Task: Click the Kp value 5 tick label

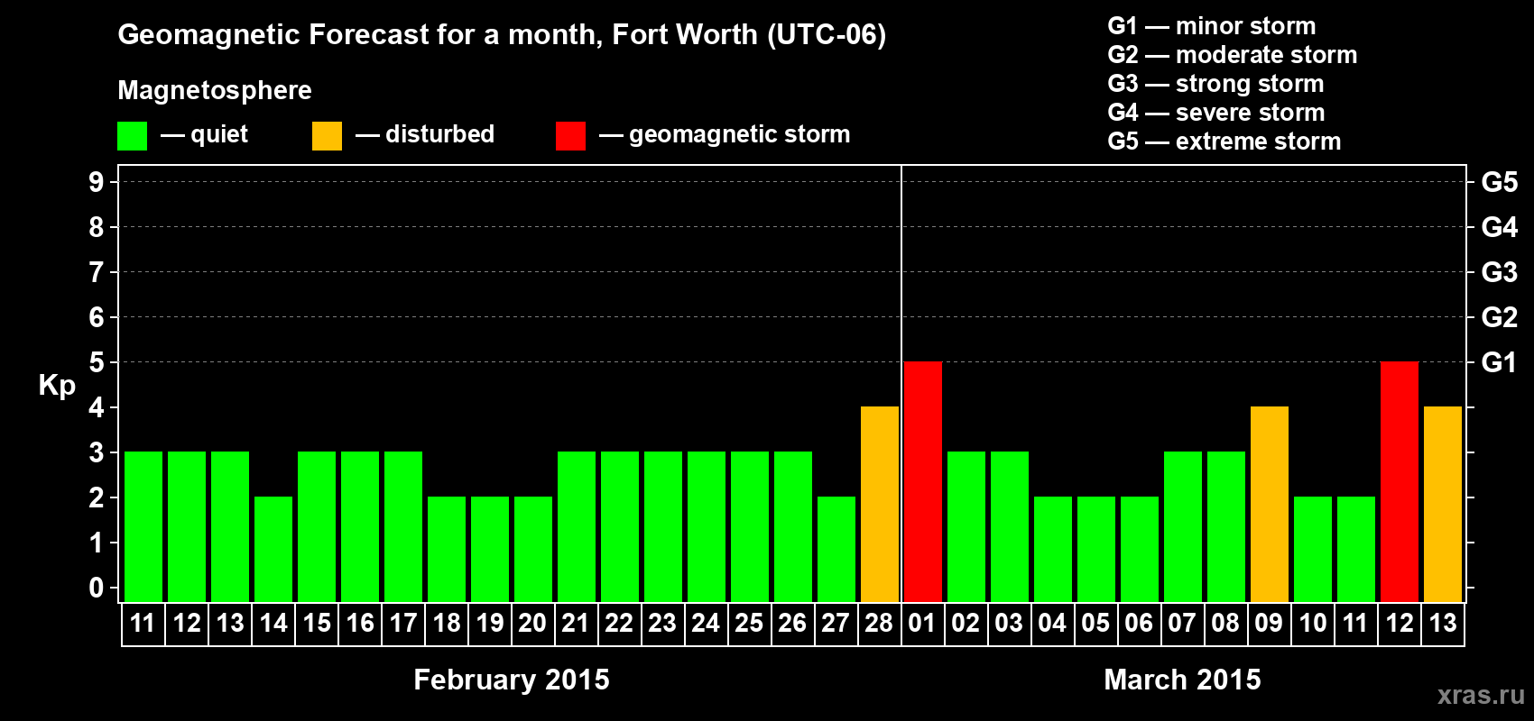Action: point(97,362)
